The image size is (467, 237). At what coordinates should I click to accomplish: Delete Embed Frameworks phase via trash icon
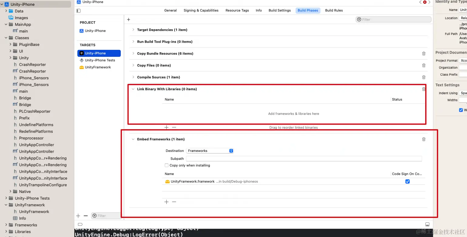tap(424, 139)
